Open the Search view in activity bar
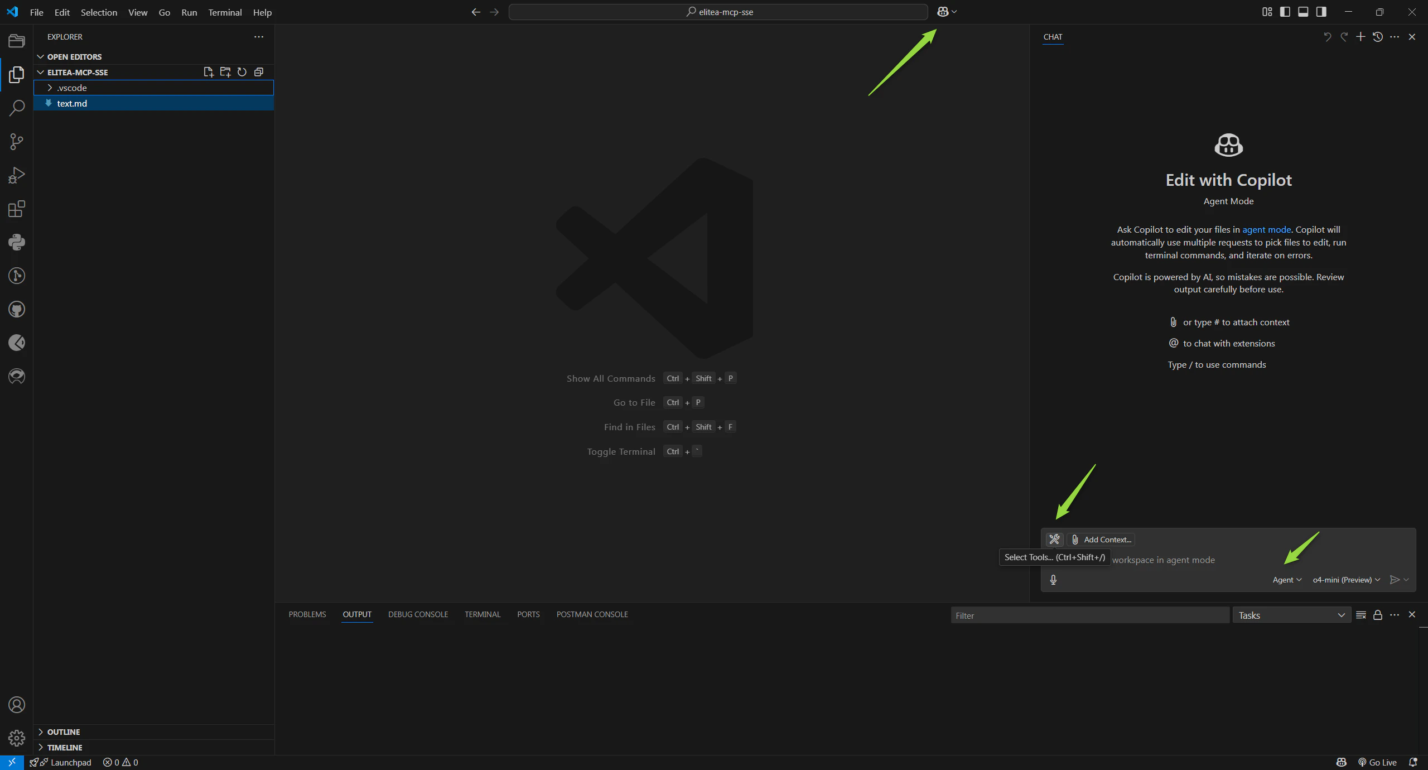Image resolution: width=1428 pixels, height=770 pixels. pos(17,108)
